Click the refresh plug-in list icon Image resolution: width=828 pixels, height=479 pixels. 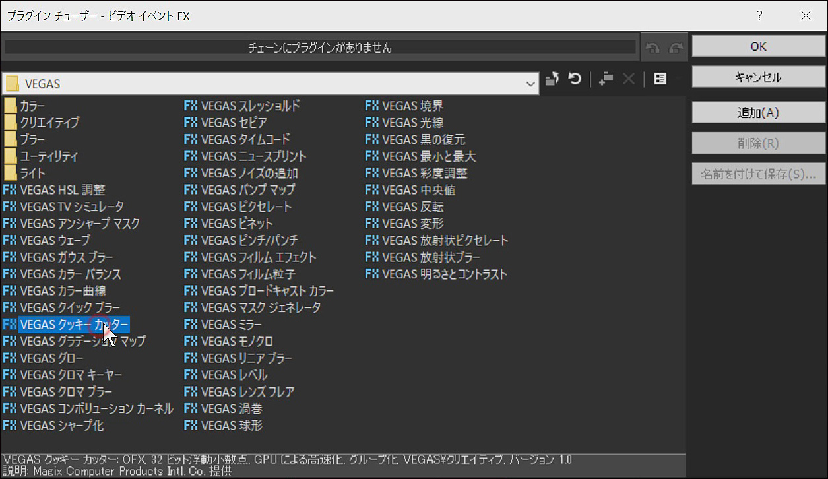pos(575,79)
